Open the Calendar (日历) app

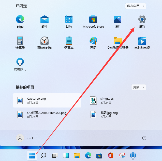[69, 20]
